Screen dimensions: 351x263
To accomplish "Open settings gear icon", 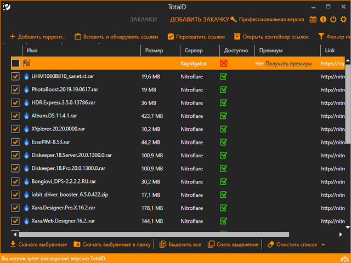I will pyautogui.click(x=343, y=20).
